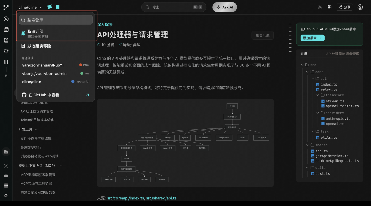Click the teal bookmark icon in header

point(58,7)
